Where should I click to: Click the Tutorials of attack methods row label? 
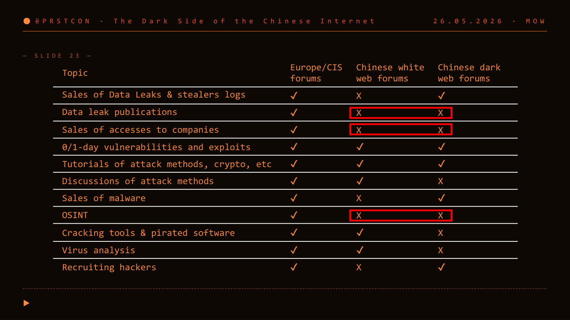pos(167,164)
